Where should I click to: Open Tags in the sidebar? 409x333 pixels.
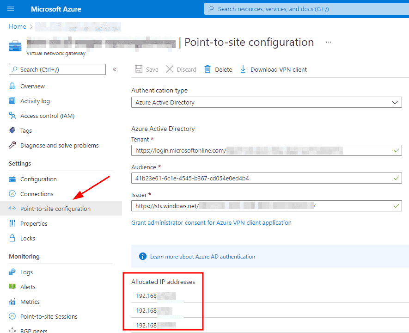(x=26, y=131)
